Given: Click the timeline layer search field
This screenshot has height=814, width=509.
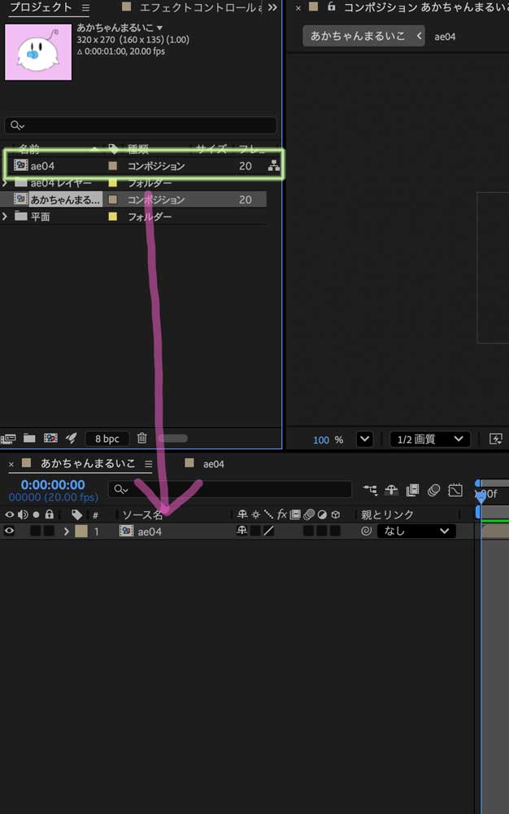Looking at the screenshot, I should click(x=229, y=489).
